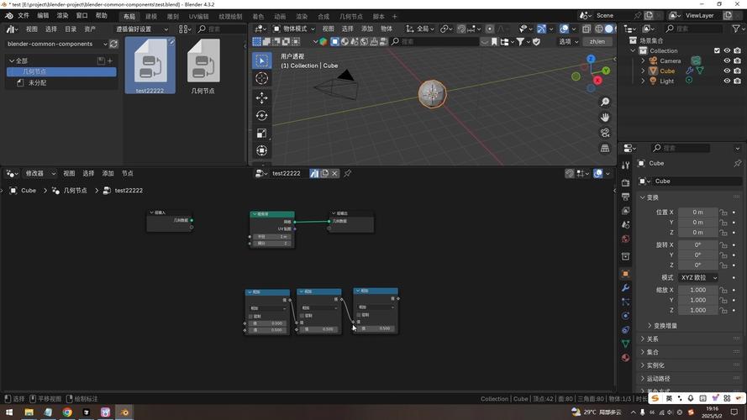Expand the Camera item in outliner

click(x=643, y=60)
